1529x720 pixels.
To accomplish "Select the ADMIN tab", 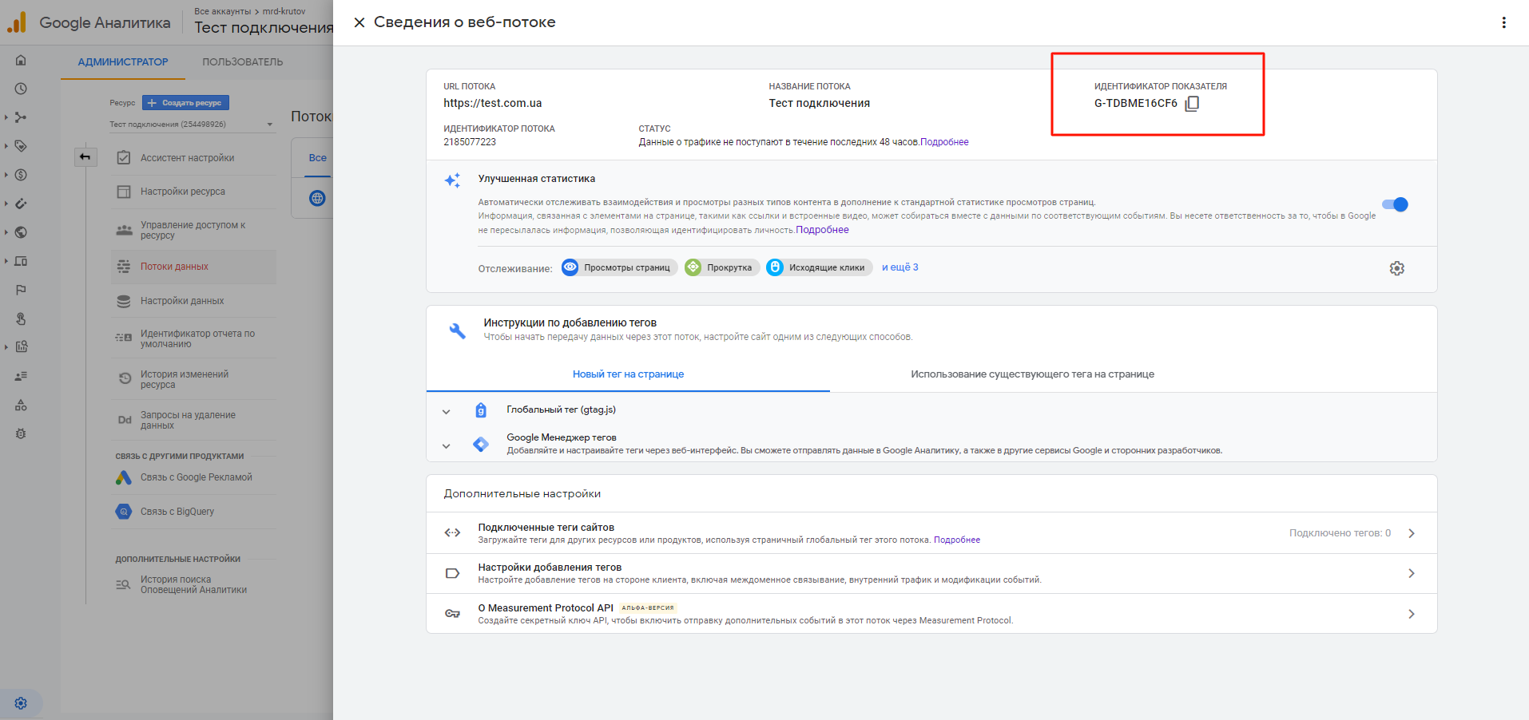I will 123,62.
